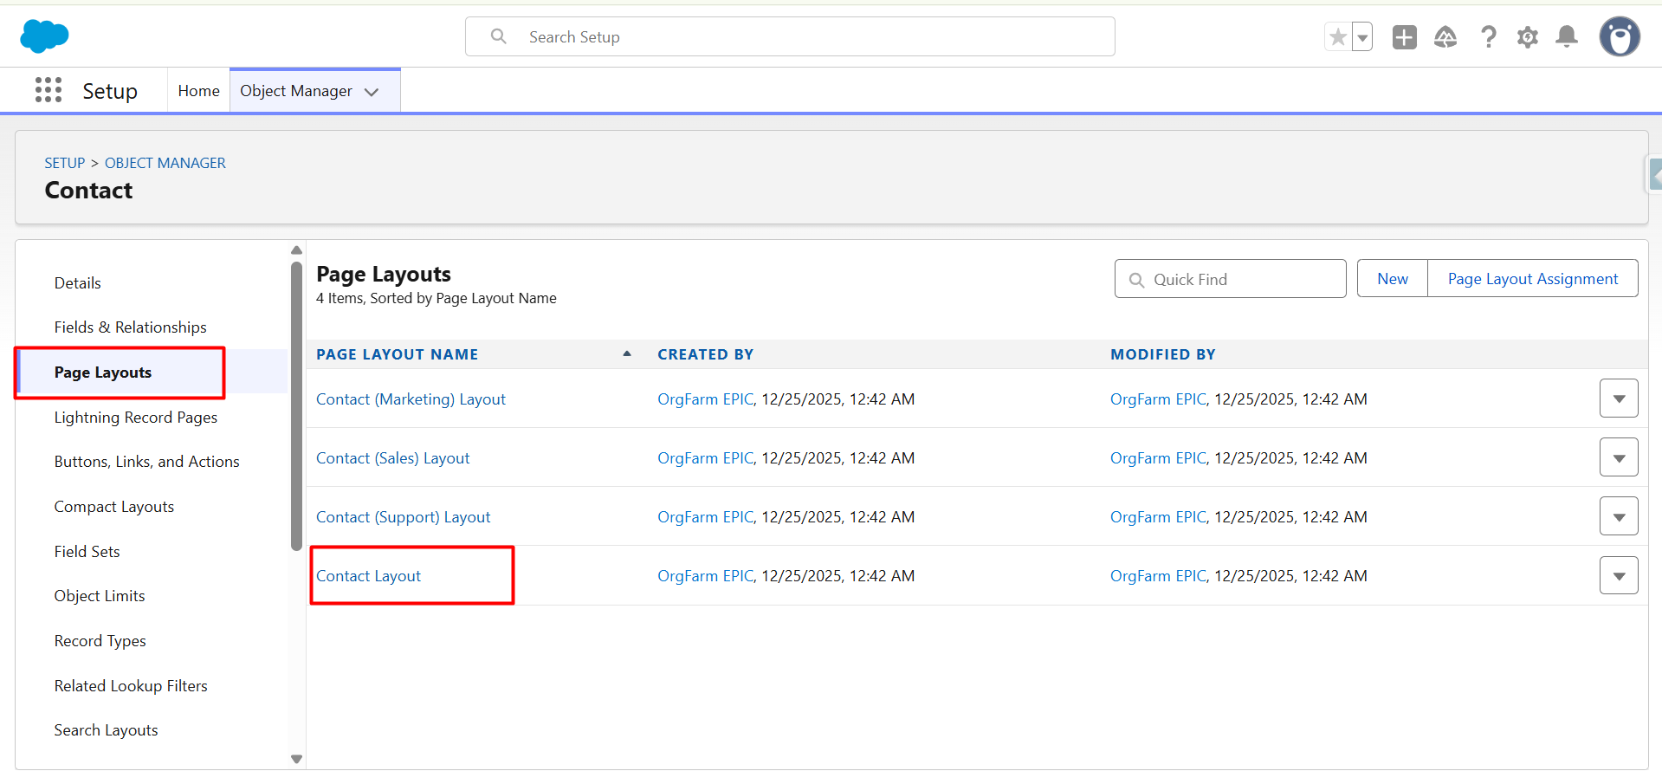The height and width of the screenshot is (784, 1662).
Task: Open the Help question mark icon
Action: click(1488, 37)
